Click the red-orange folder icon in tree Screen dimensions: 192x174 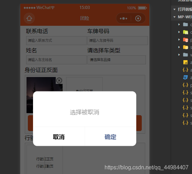(x=185, y=40)
